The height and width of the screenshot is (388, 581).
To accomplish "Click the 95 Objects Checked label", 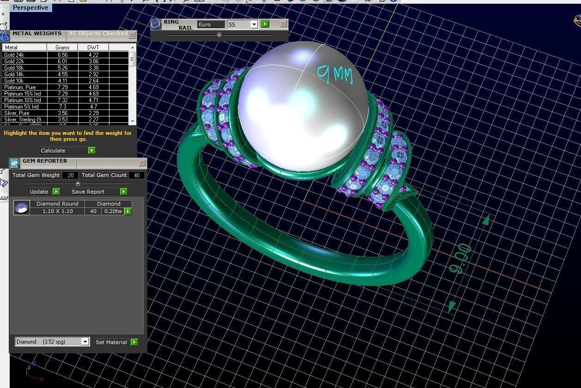I will point(98,33).
